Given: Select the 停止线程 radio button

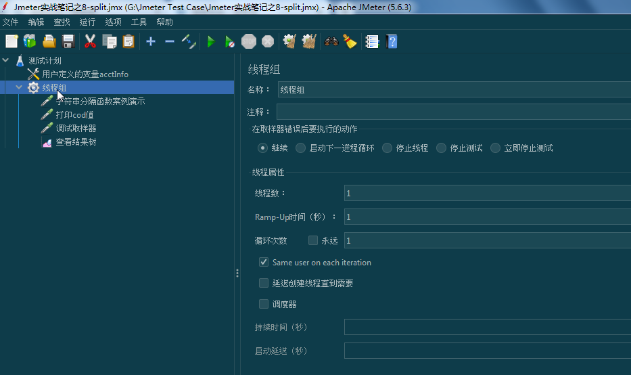Looking at the screenshot, I should pyautogui.click(x=387, y=148).
